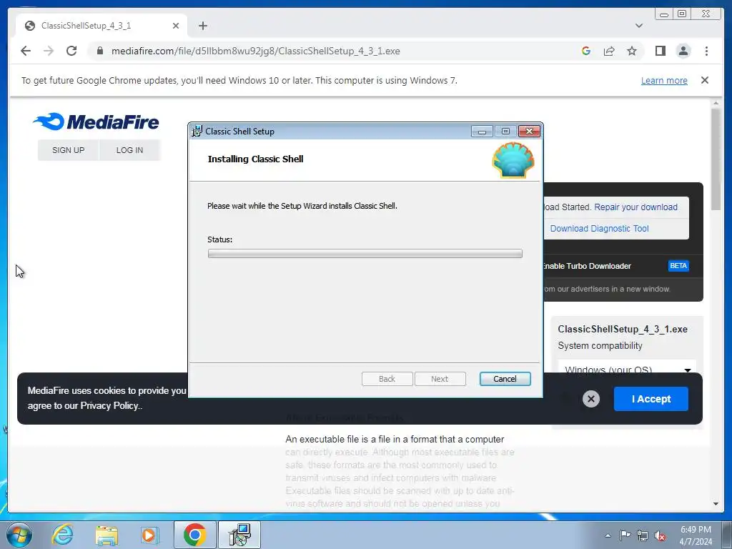Share this page via the share icon
The width and height of the screenshot is (732, 549).
[609, 51]
